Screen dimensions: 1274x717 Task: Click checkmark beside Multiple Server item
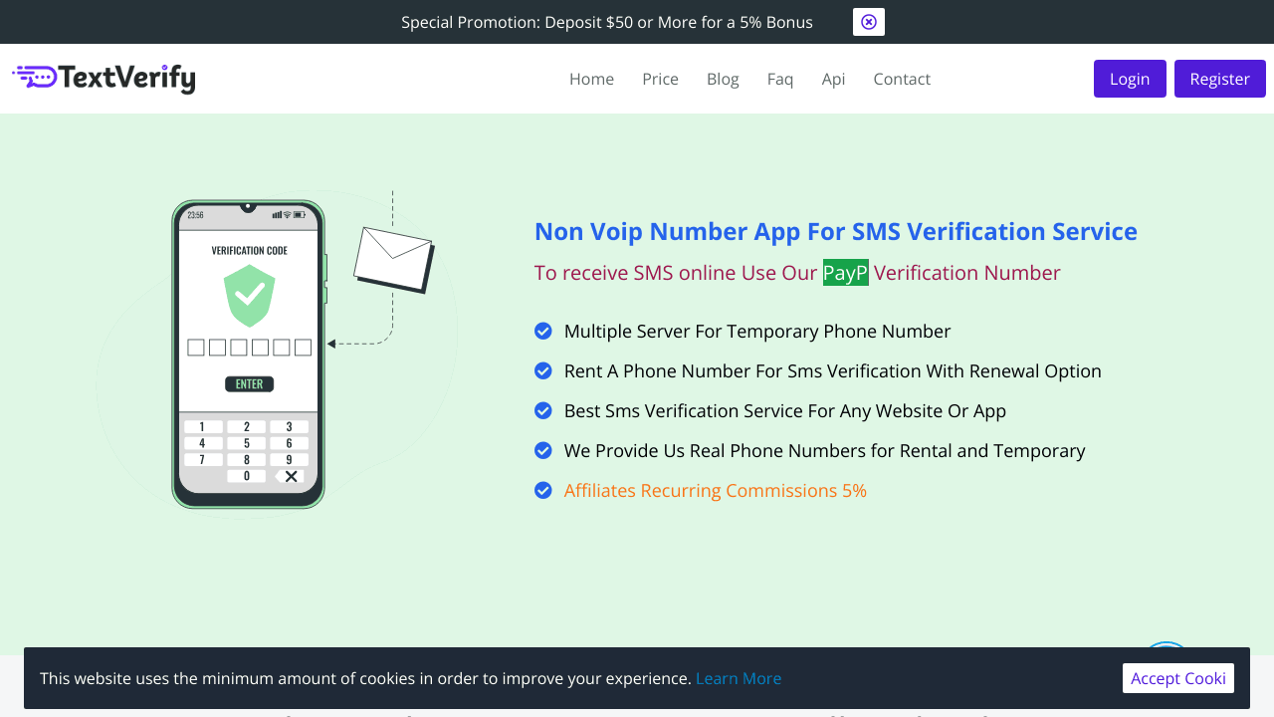543,331
